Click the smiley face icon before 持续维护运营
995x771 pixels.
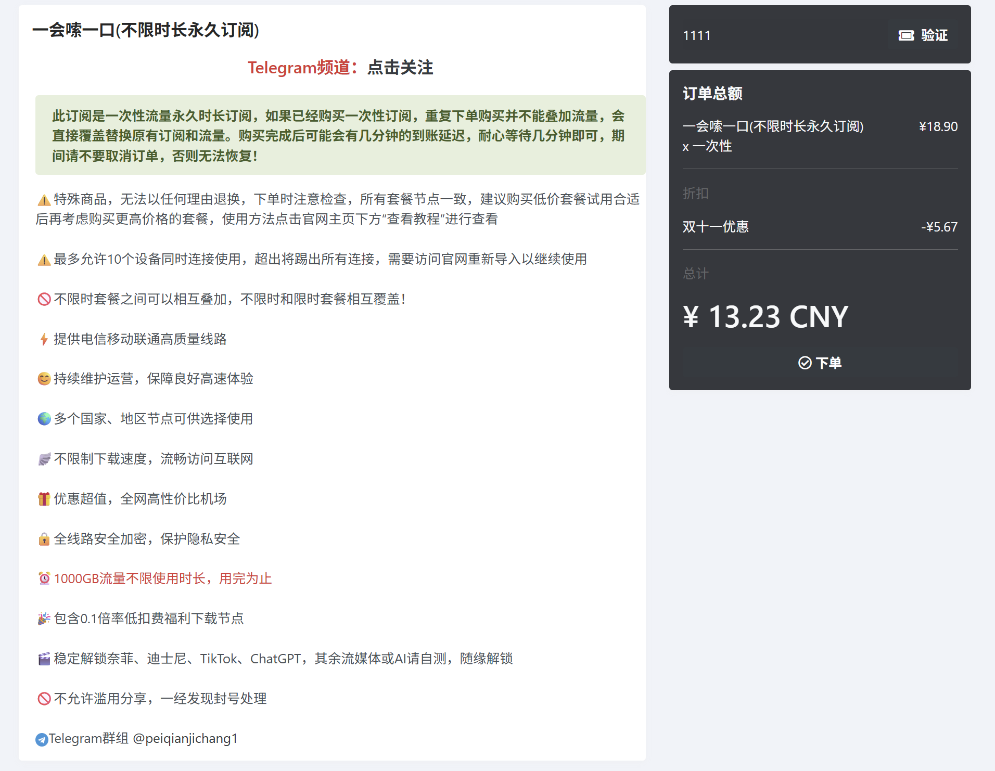tap(44, 379)
